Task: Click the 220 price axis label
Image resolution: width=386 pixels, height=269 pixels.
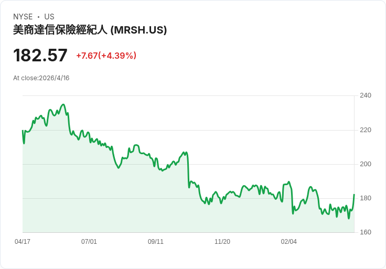Action: pyautogui.click(x=366, y=130)
